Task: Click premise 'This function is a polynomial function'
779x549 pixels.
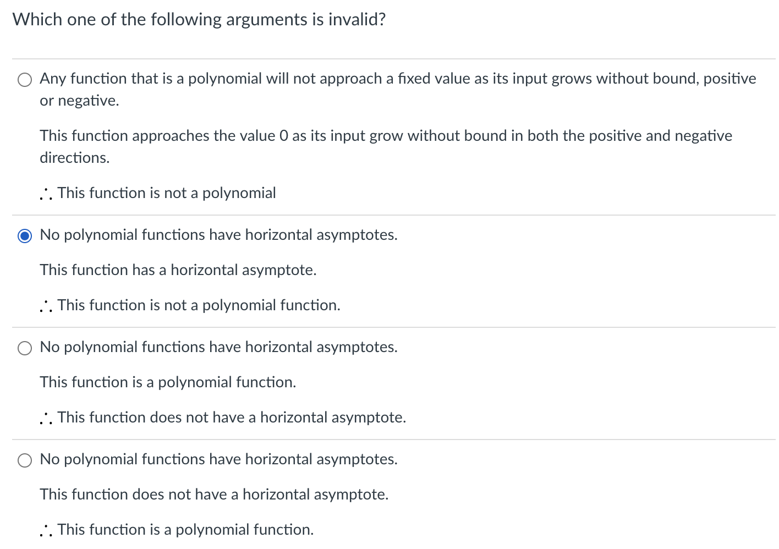Action: click(x=167, y=382)
